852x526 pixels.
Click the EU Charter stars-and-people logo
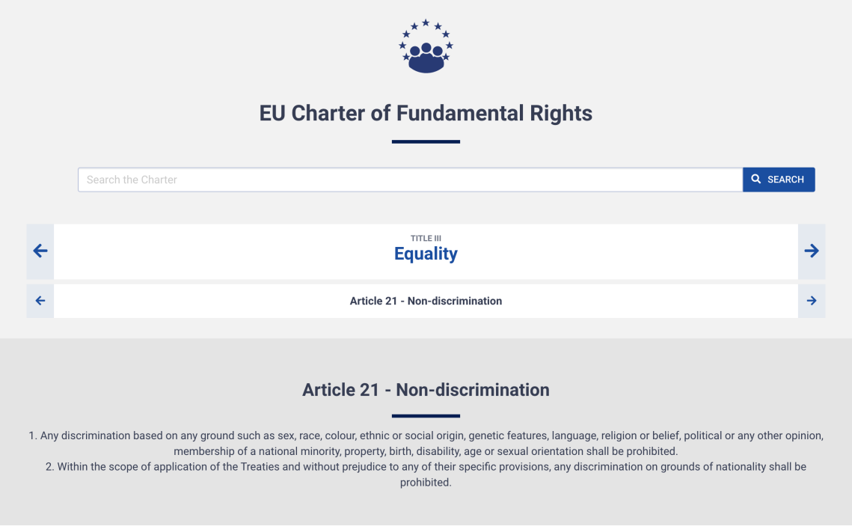(426, 46)
